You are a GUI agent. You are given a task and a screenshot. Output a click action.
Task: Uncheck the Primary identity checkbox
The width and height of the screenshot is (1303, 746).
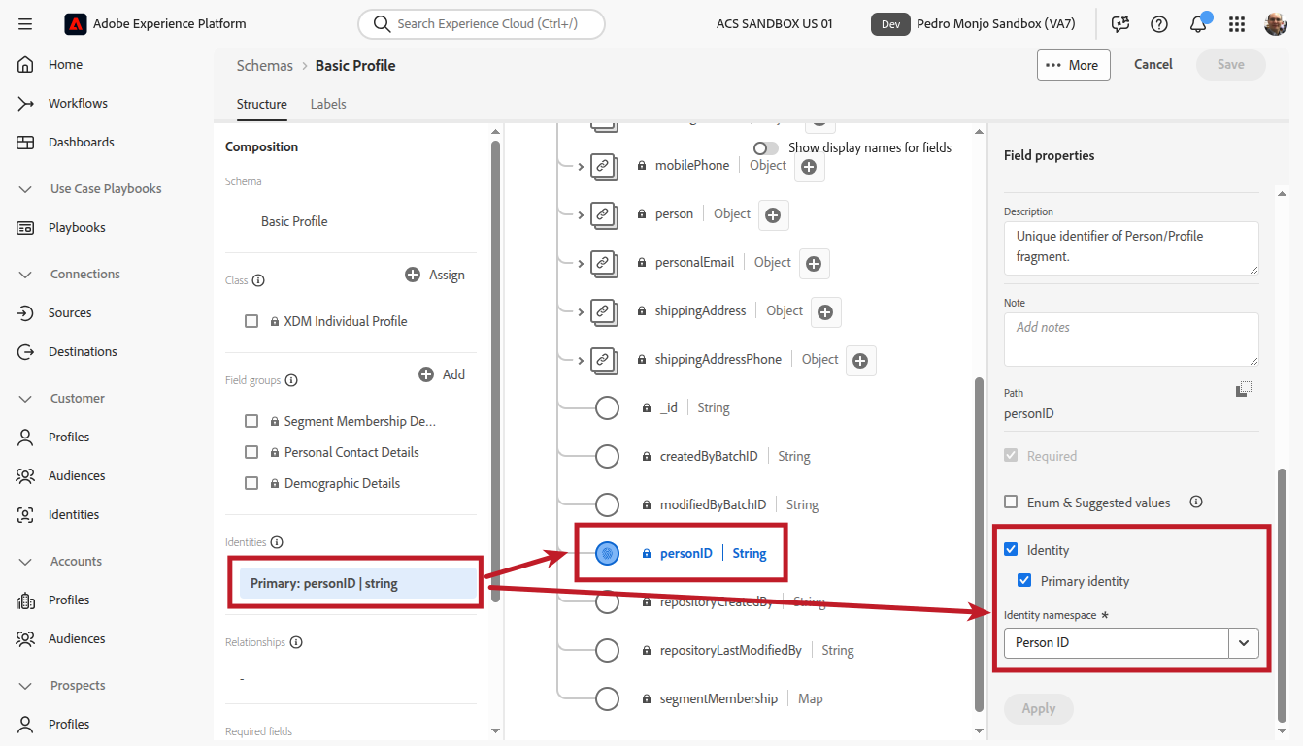(x=1023, y=581)
